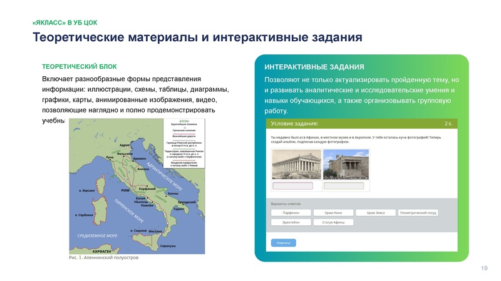The image size is (501, 281).
Task: Click 'СРЕДИЗЕМНОЕ МОРЕ' on the map
Action: [98, 236]
